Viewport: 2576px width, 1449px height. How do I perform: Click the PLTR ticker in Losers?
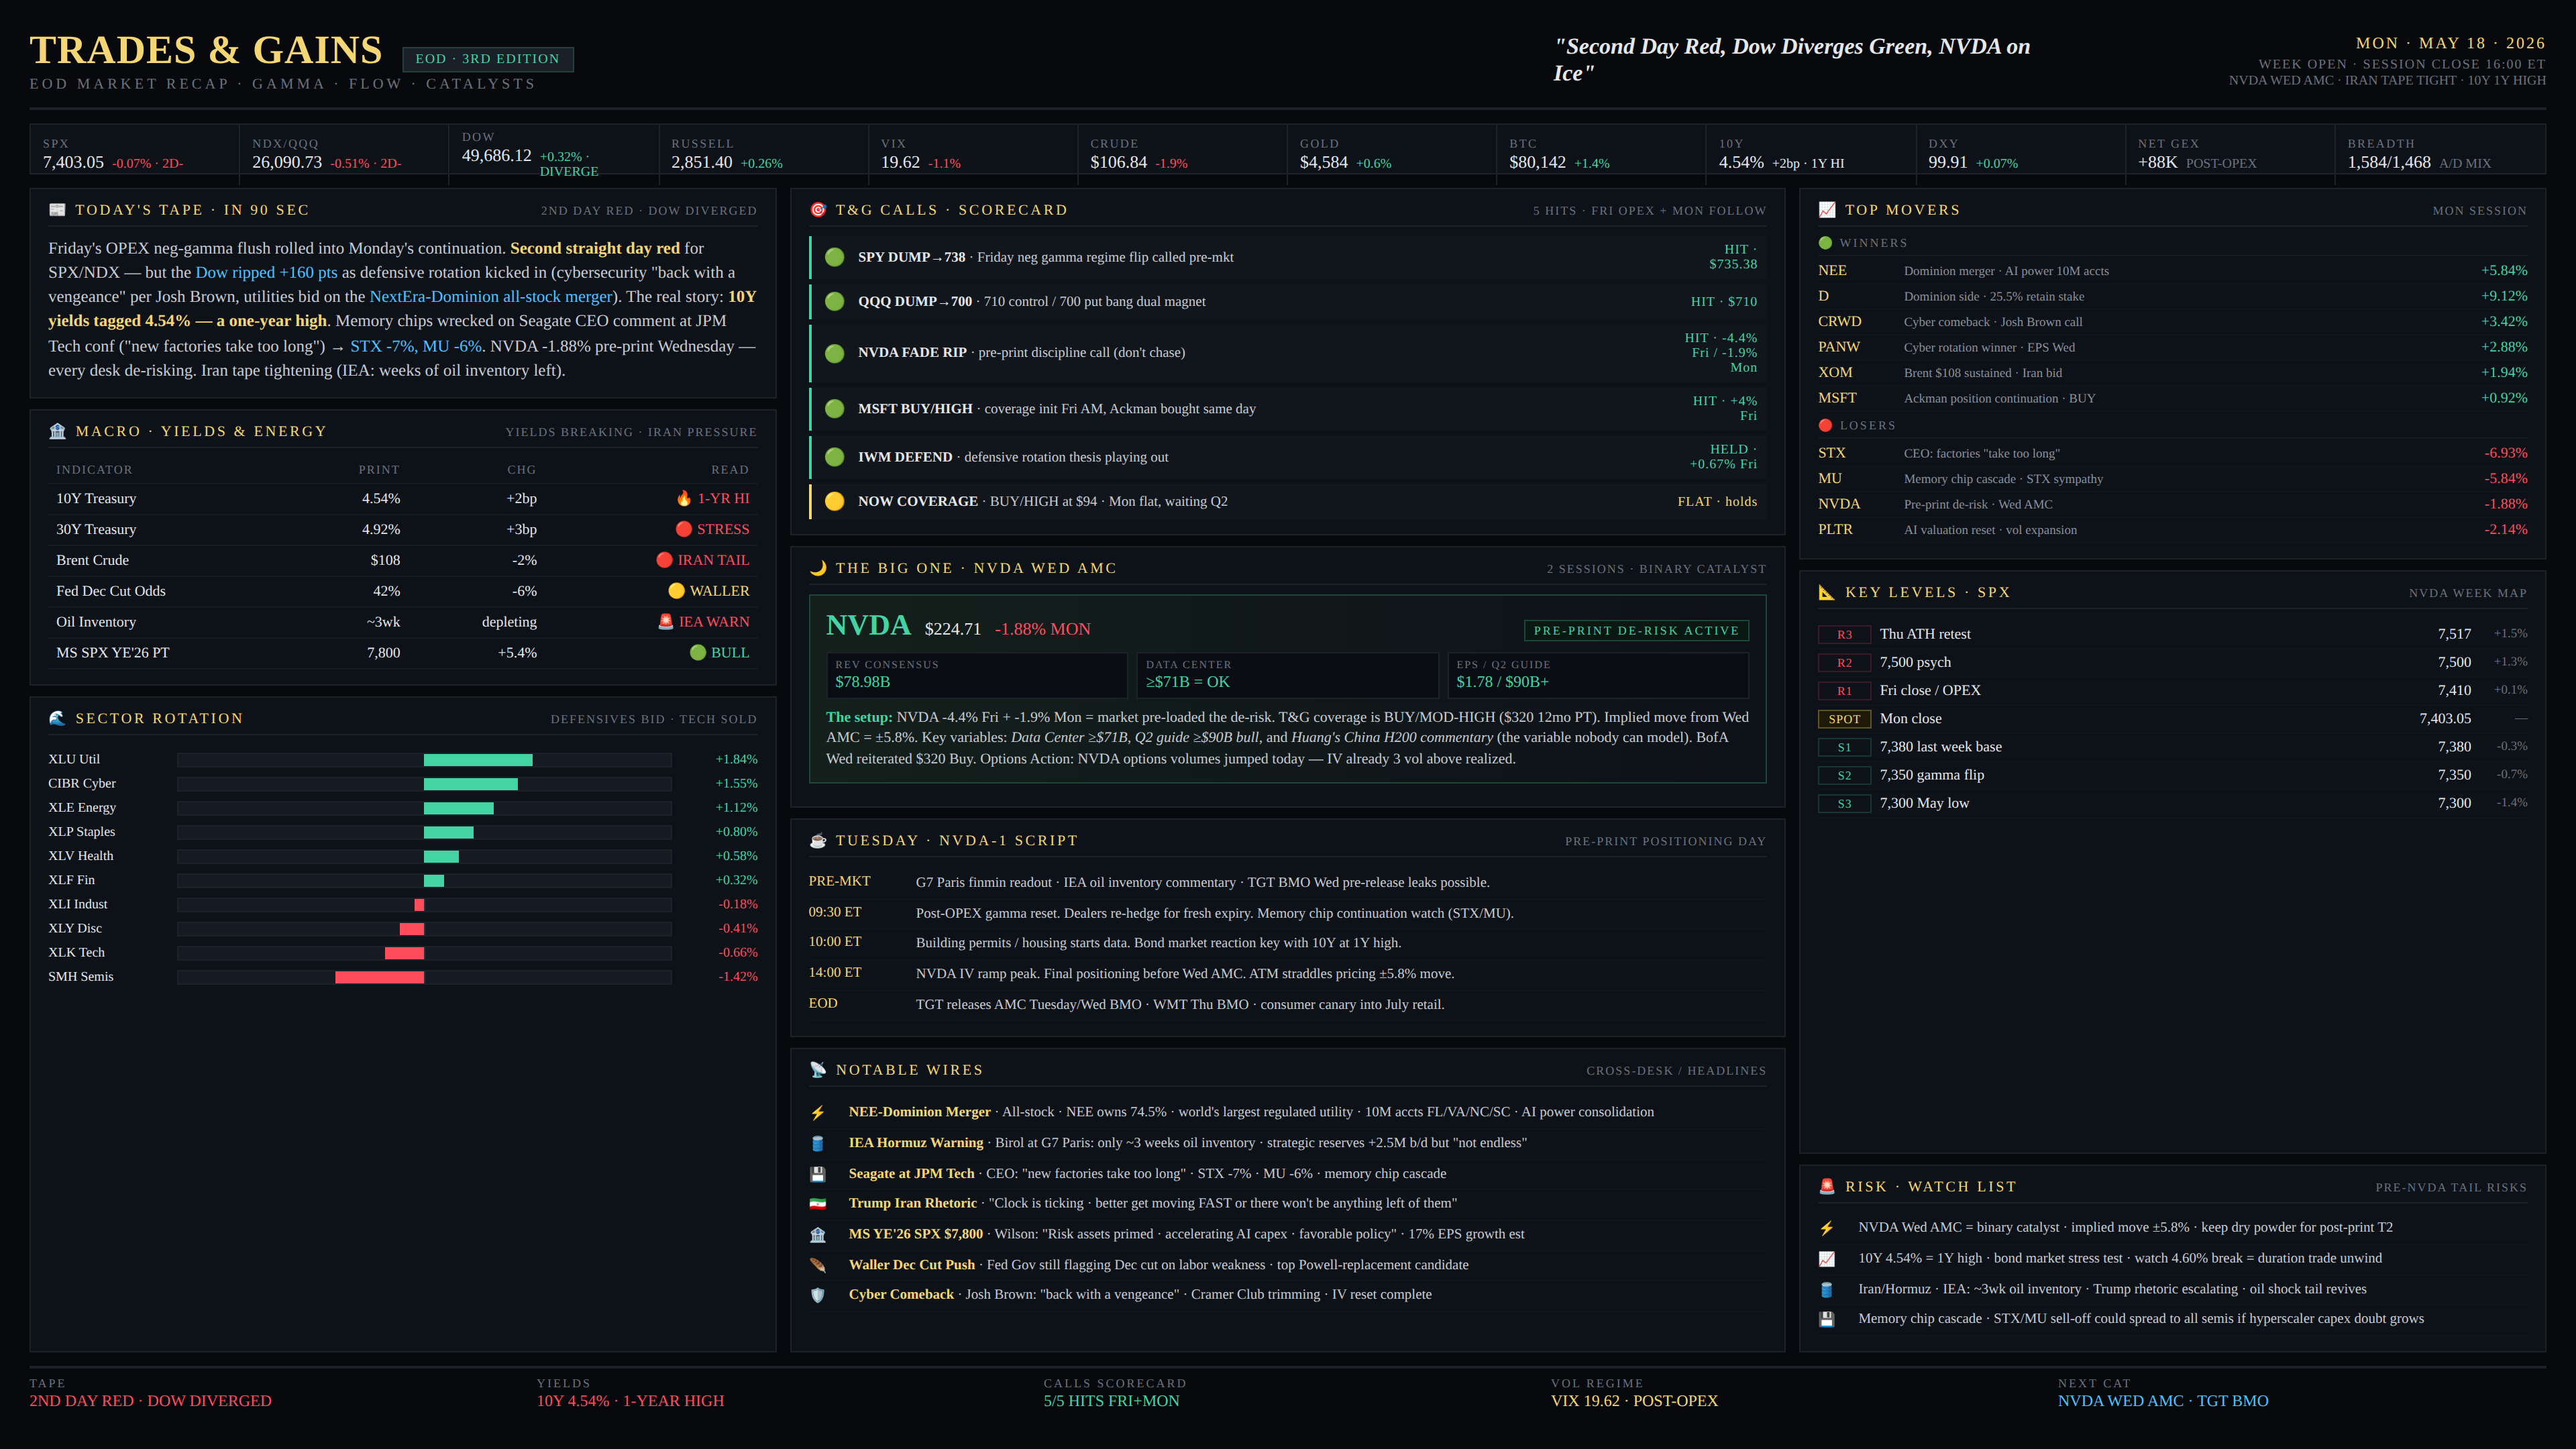[x=1835, y=529]
